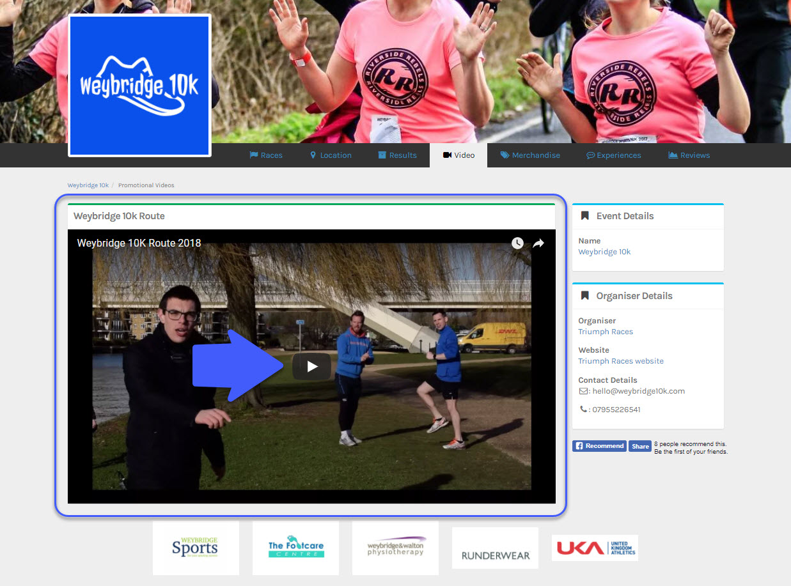This screenshot has height=586, width=791.
Task: Go to the Experiences tab
Action: pyautogui.click(x=613, y=155)
